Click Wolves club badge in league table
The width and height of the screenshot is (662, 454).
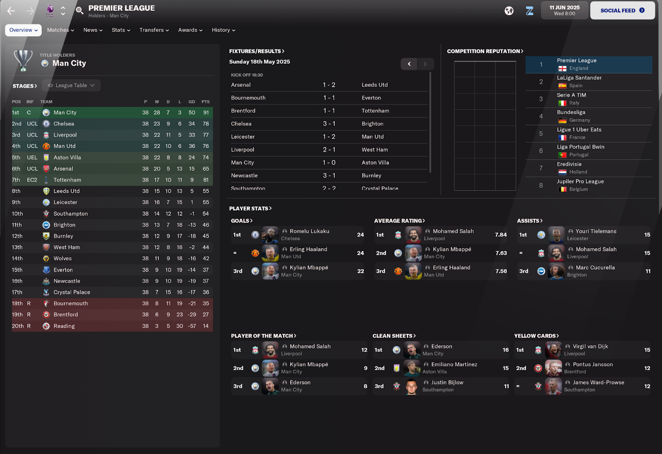[46, 258]
